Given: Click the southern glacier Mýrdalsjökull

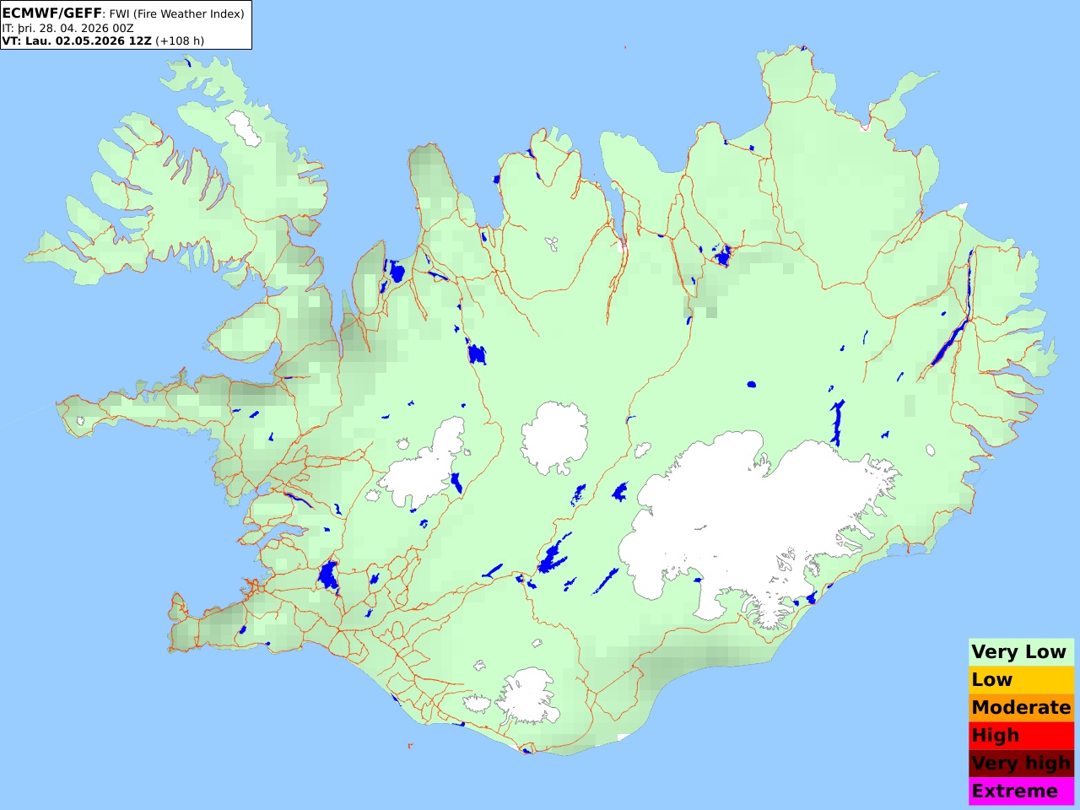Looking at the screenshot, I should pyautogui.click(x=528, y=695).
